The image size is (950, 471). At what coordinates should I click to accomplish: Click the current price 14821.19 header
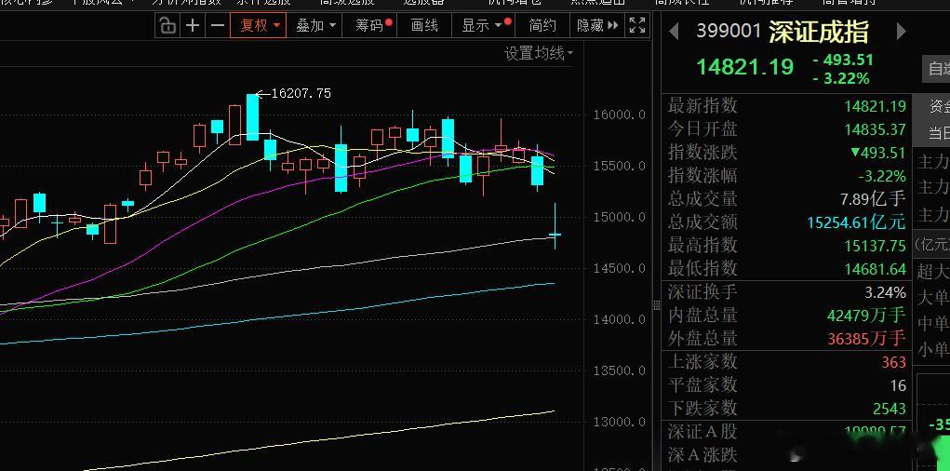tap(744, 67)
